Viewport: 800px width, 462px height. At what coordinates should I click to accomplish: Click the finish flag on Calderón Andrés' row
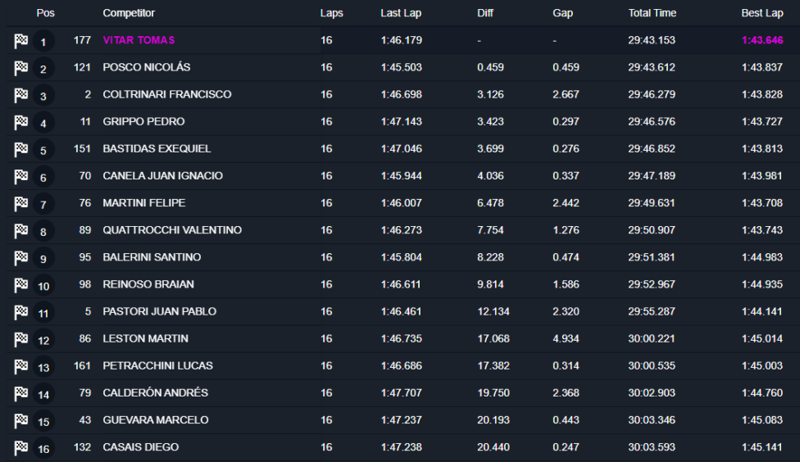(x=20, y=393)
